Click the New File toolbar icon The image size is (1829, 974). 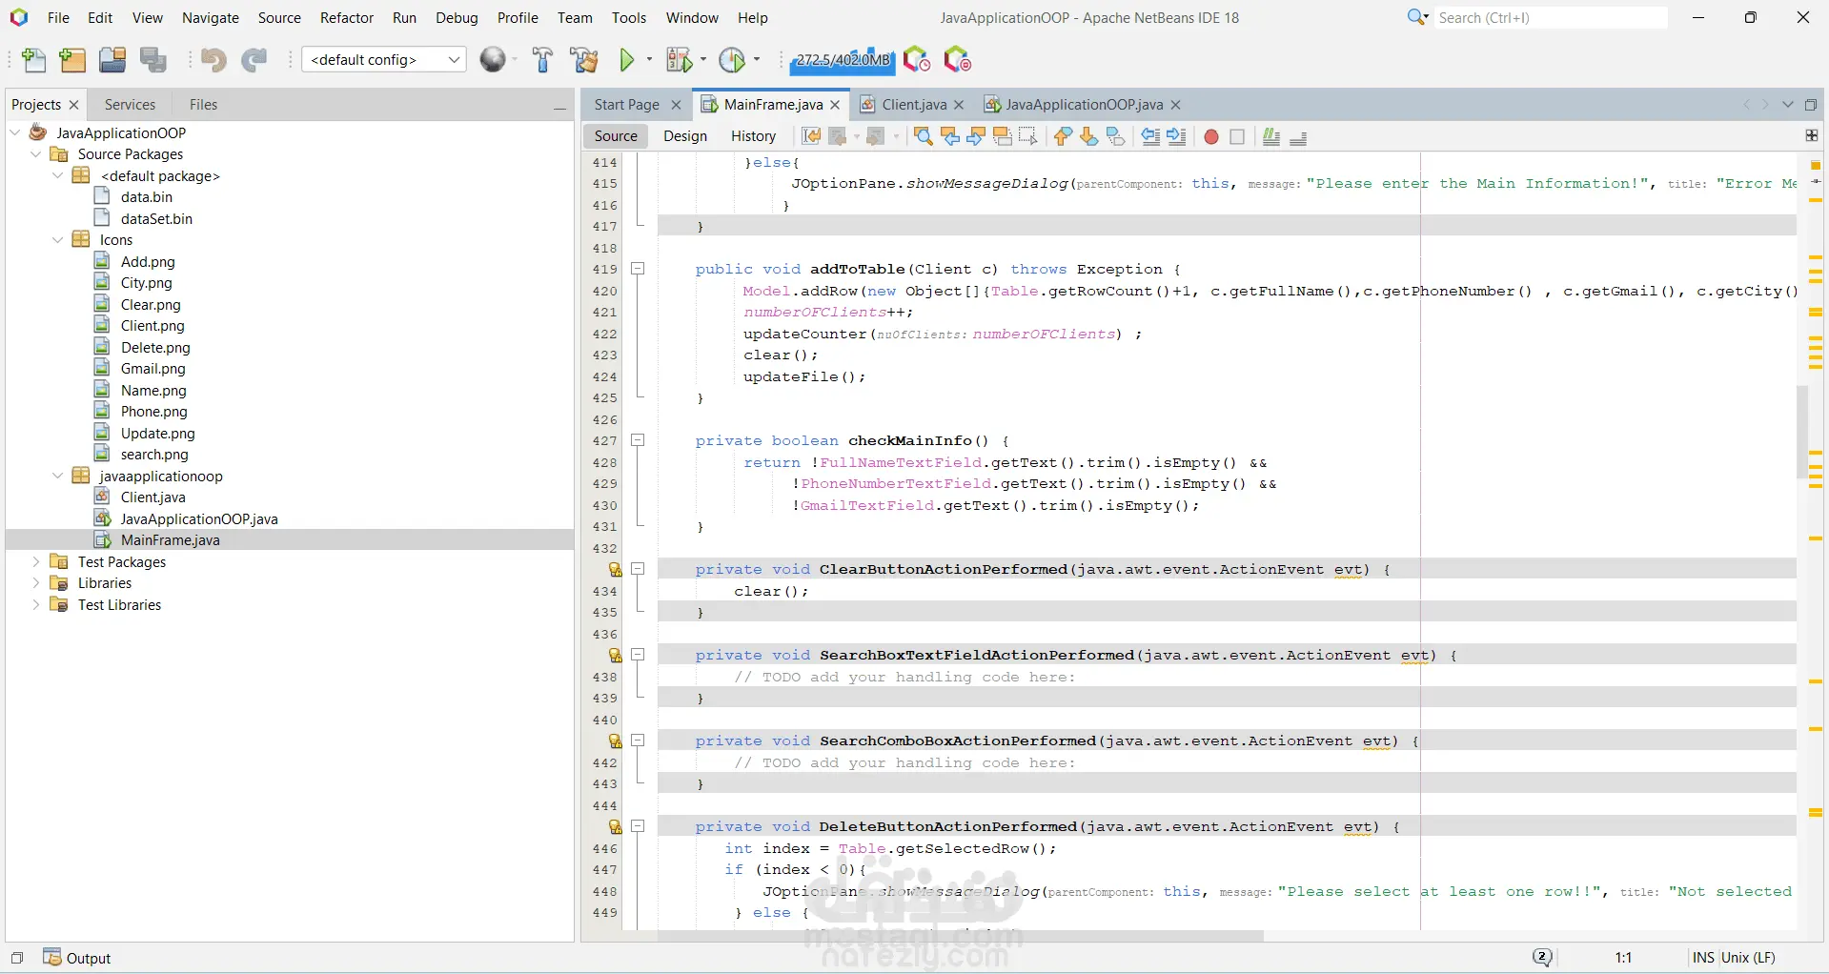click(x=33, y=60)
